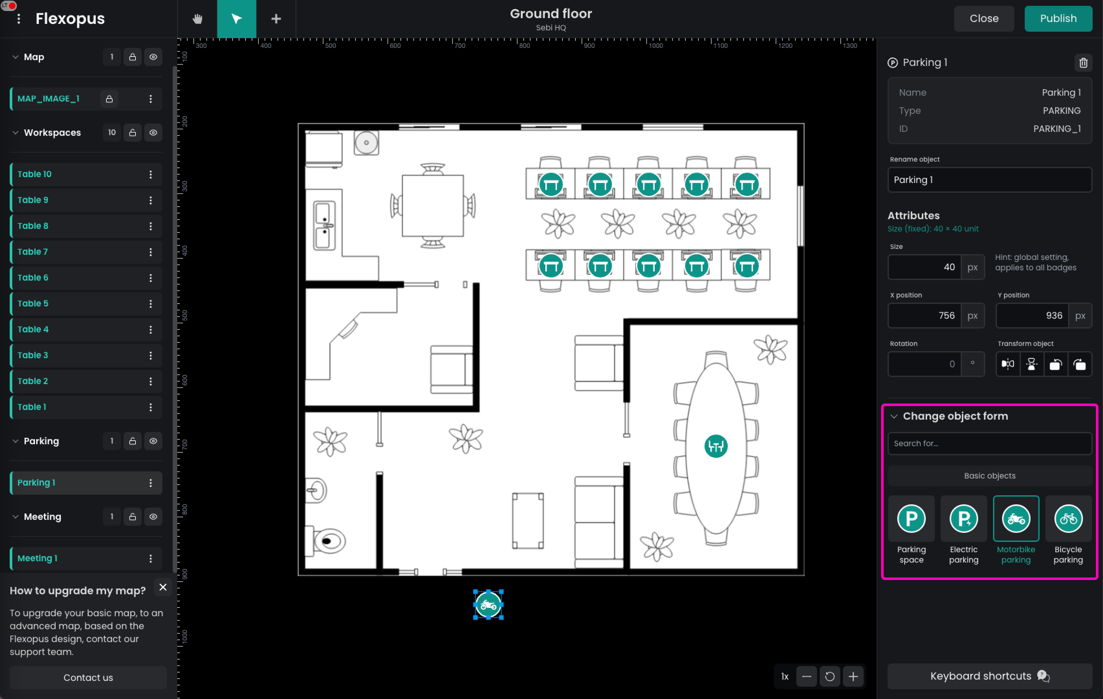This screenshot has width=1103, height=699.
Task: Open Table 7 three-dot menu
Action: (x=151, y=252)
